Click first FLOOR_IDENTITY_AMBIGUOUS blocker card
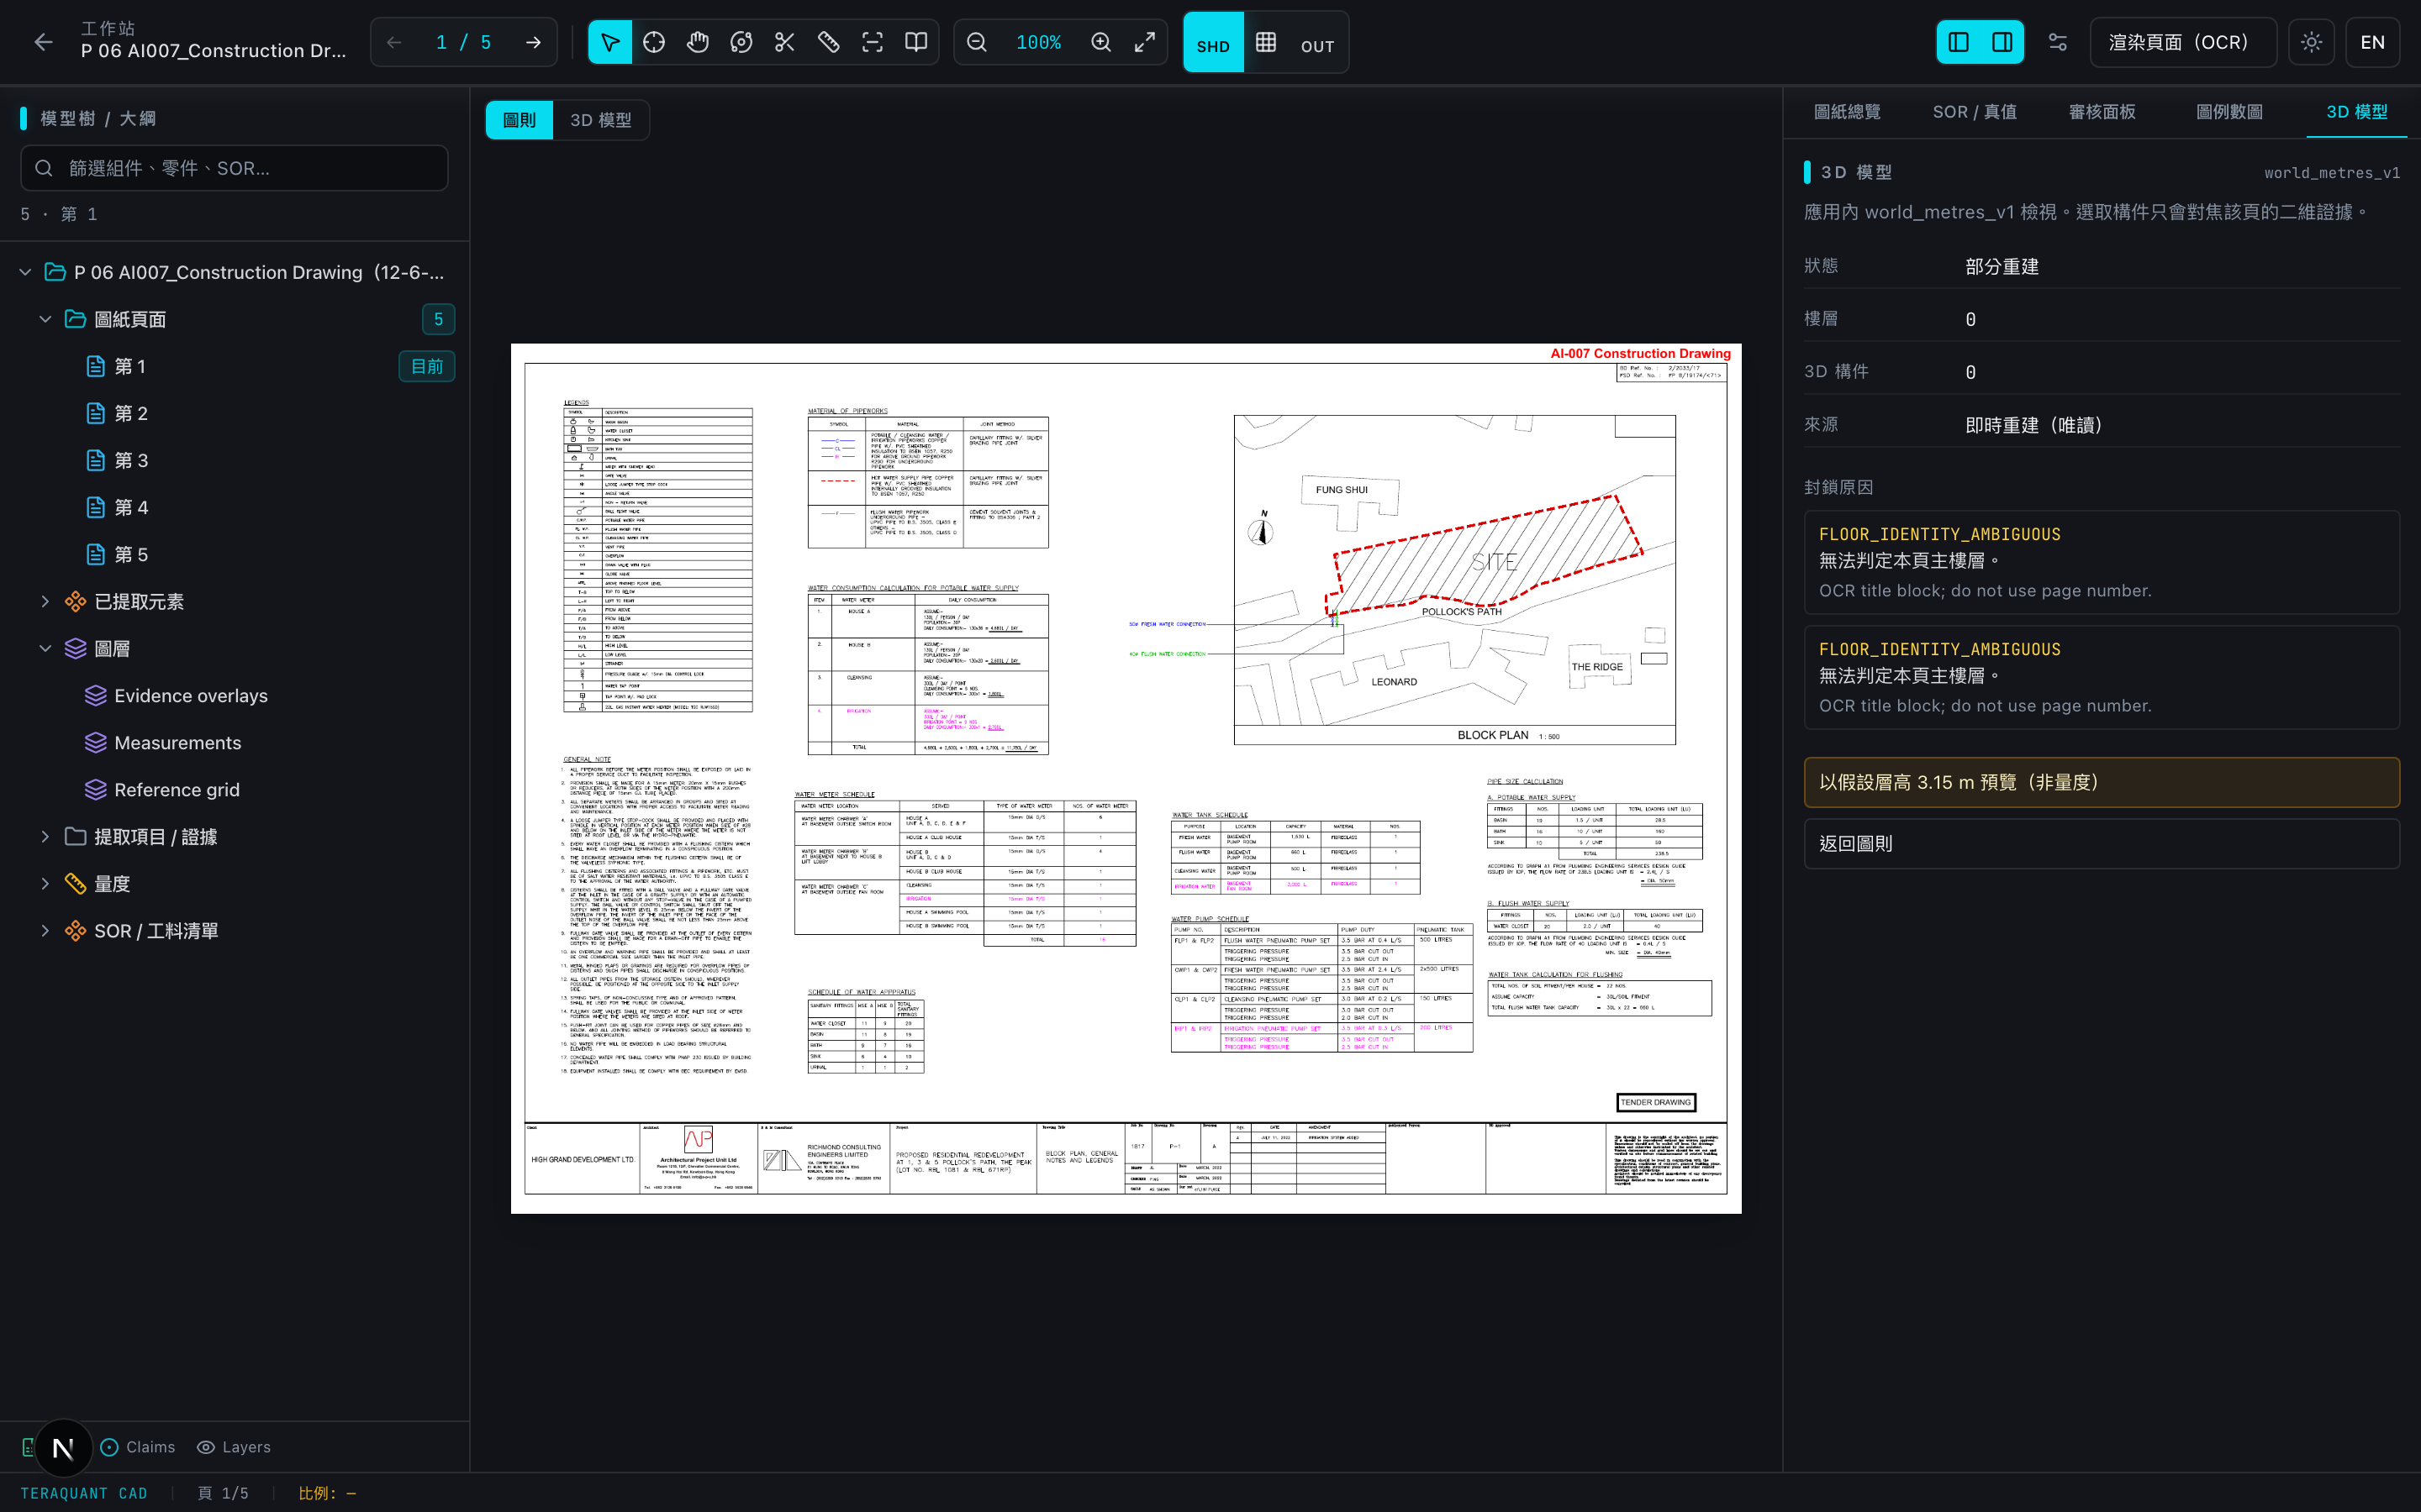The width and height of the screenshot is (2421, 1512). coord(2101,562)
